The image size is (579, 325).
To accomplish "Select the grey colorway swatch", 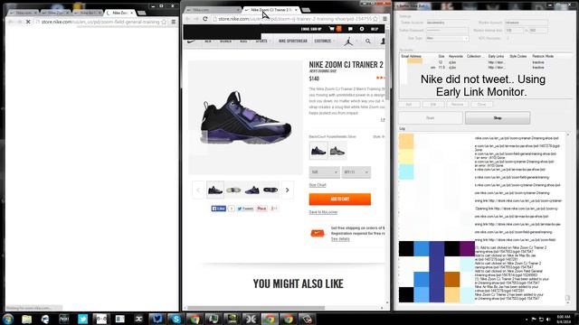I will click(x=337, y=151).
